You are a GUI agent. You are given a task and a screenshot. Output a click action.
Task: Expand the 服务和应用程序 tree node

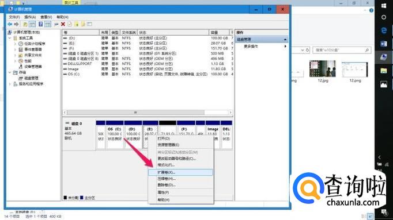point(10,84)
